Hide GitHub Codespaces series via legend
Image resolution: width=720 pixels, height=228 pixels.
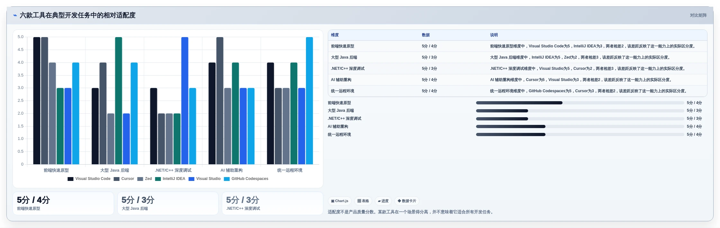[246, 179]
